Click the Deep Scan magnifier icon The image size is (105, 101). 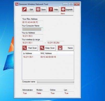pyautogui.click(x=42, y=48)
